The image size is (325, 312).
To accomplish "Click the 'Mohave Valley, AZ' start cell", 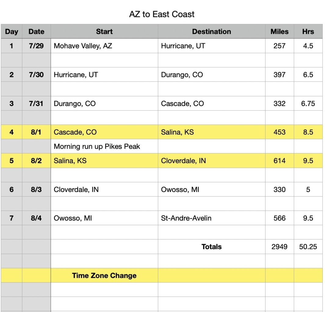I will click(83, 46).
